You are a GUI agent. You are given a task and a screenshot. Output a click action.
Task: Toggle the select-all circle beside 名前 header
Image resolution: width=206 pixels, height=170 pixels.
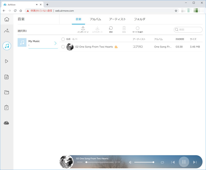point(63,39)
